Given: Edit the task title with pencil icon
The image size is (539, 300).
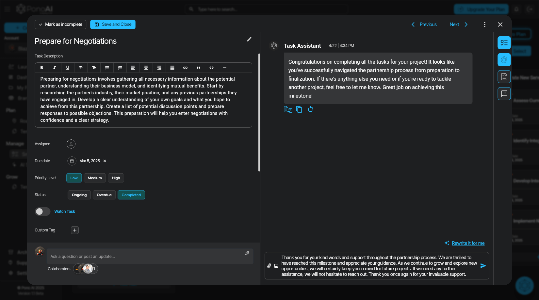Looking at the screenshot, I should click(x=249, y=39).
